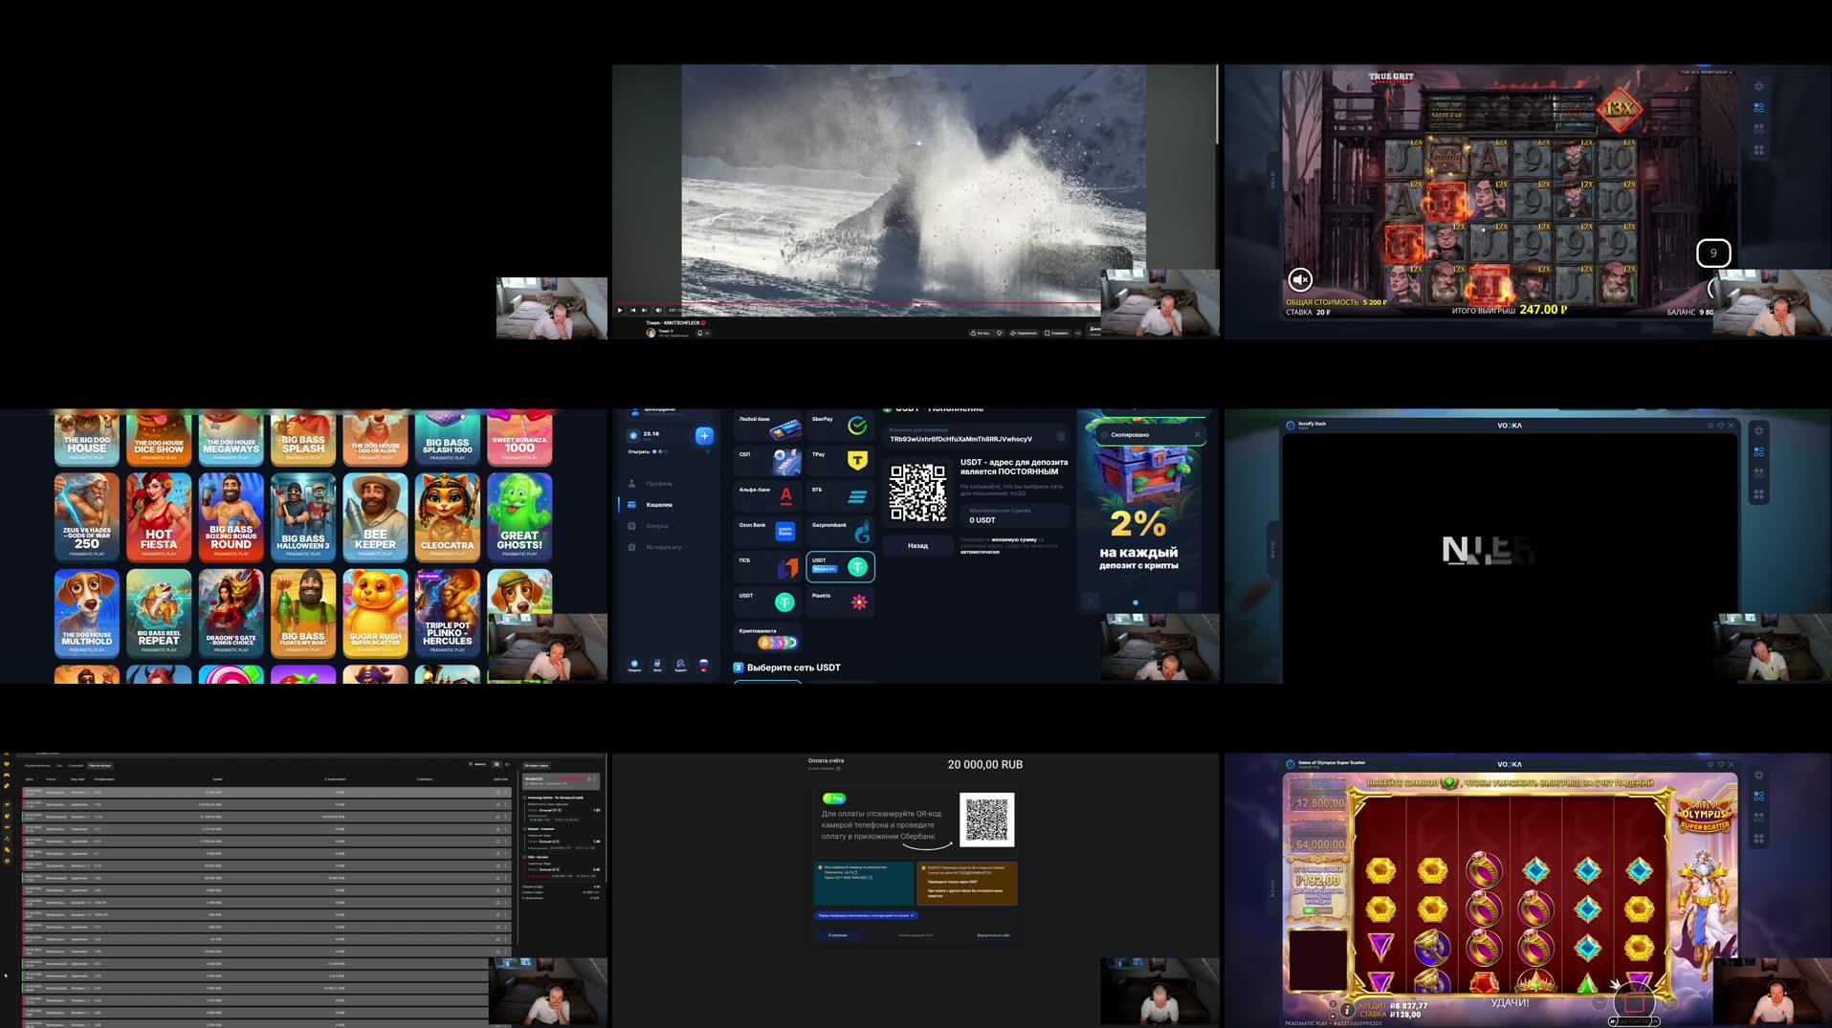Open Great Ghosts game tile
This screenshot has width=1832, height=1028.
519,516
